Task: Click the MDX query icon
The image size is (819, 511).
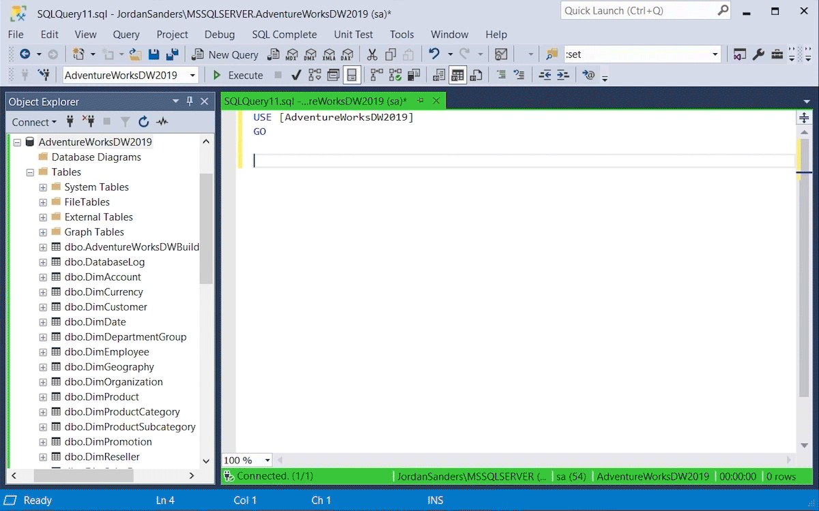Action: (292, 55)
